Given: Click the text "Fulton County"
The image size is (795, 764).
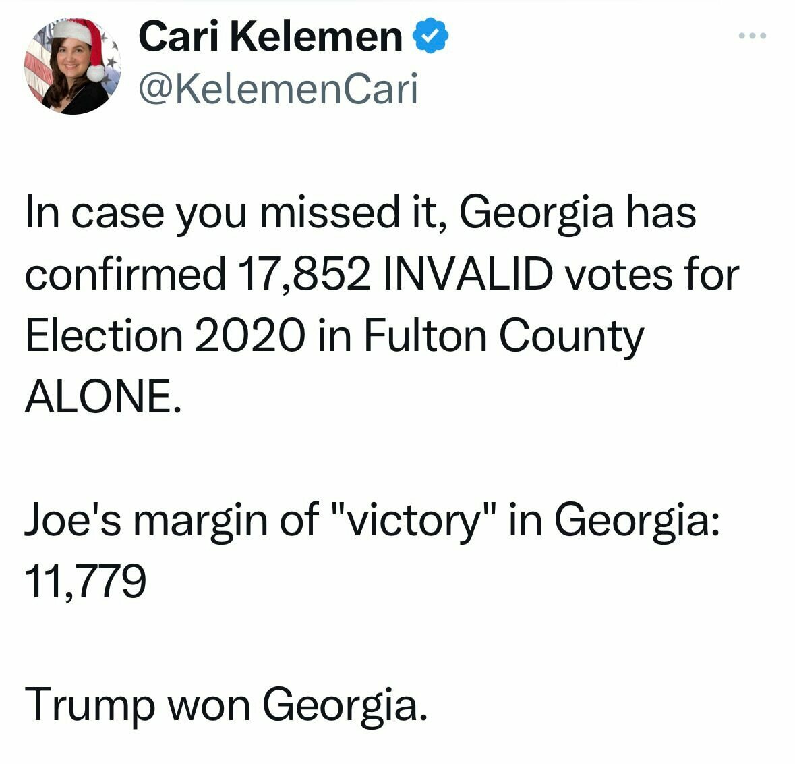Looking at the screenshot, I should pyautogui.click(x=504, y=336).
